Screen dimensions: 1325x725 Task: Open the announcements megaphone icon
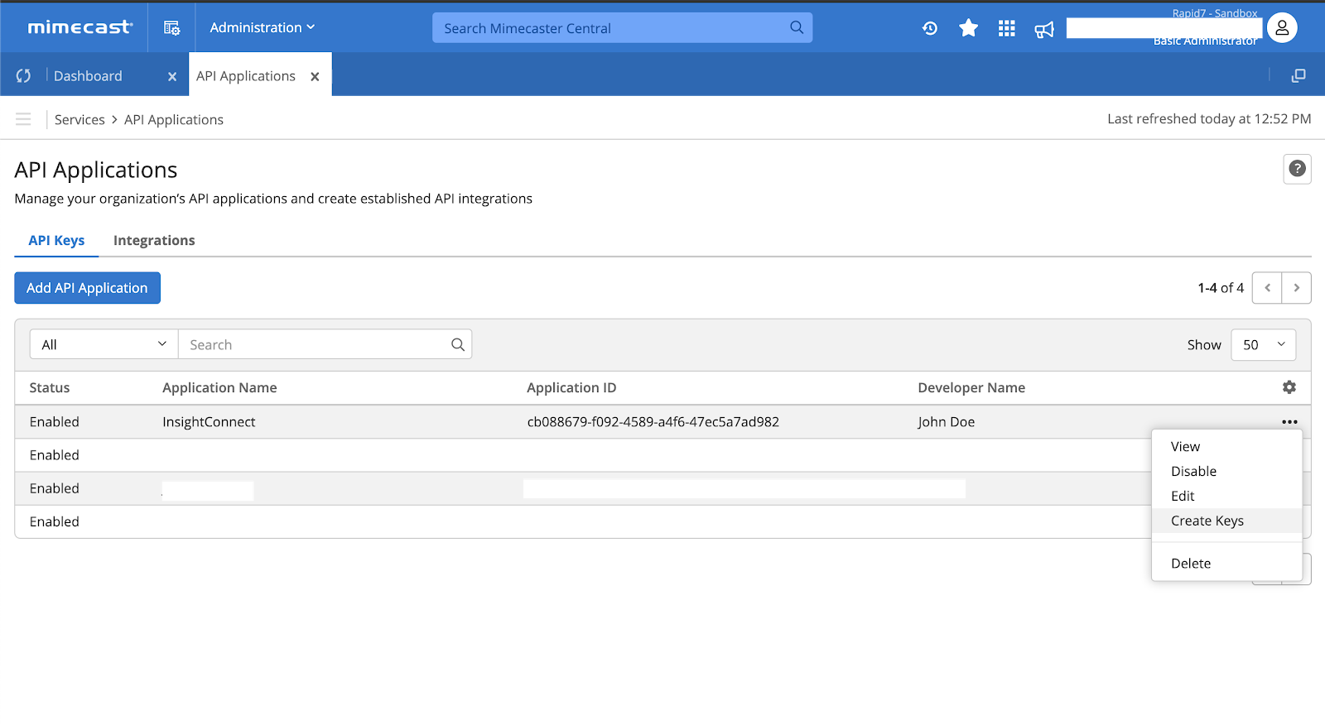click(x=1044, y=30)
